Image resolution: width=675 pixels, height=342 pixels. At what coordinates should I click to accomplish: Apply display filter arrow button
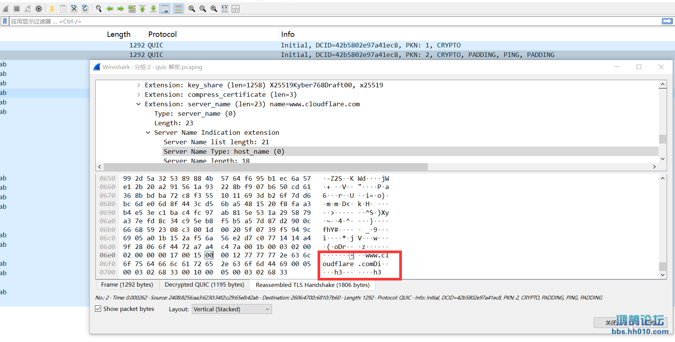point(667,21)
